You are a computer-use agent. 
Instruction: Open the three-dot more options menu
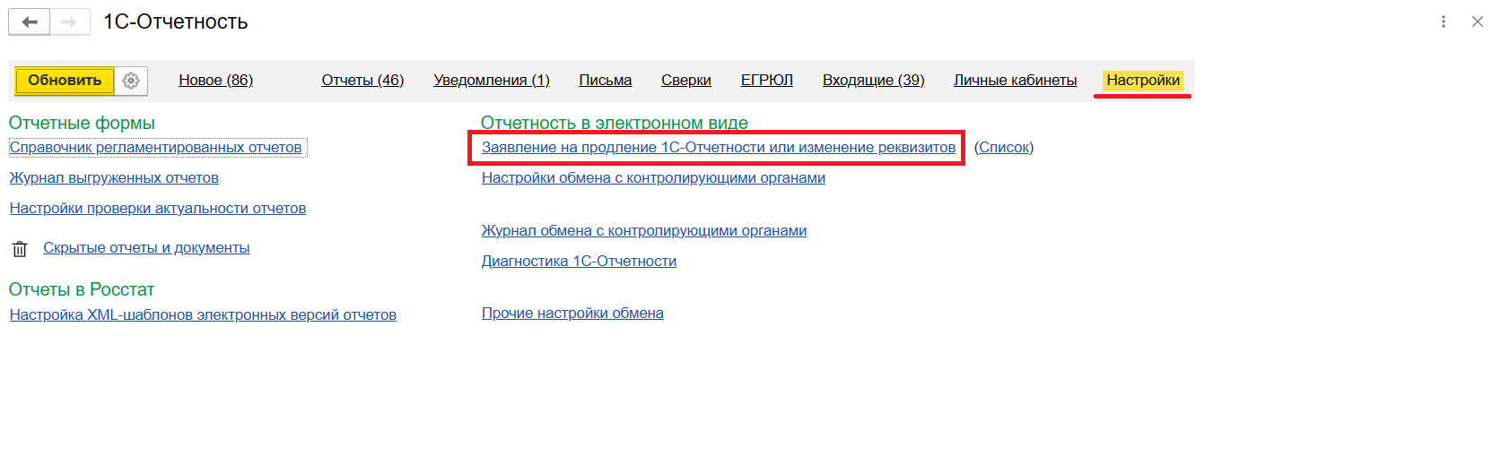click(x=1444, y=21)
